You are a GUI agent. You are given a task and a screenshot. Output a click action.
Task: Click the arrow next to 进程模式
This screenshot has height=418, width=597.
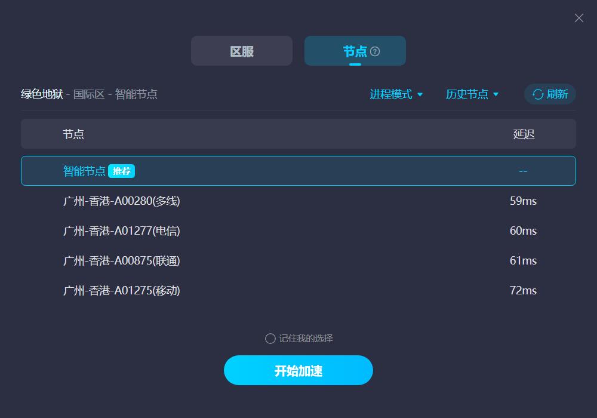tap(420, 94)
